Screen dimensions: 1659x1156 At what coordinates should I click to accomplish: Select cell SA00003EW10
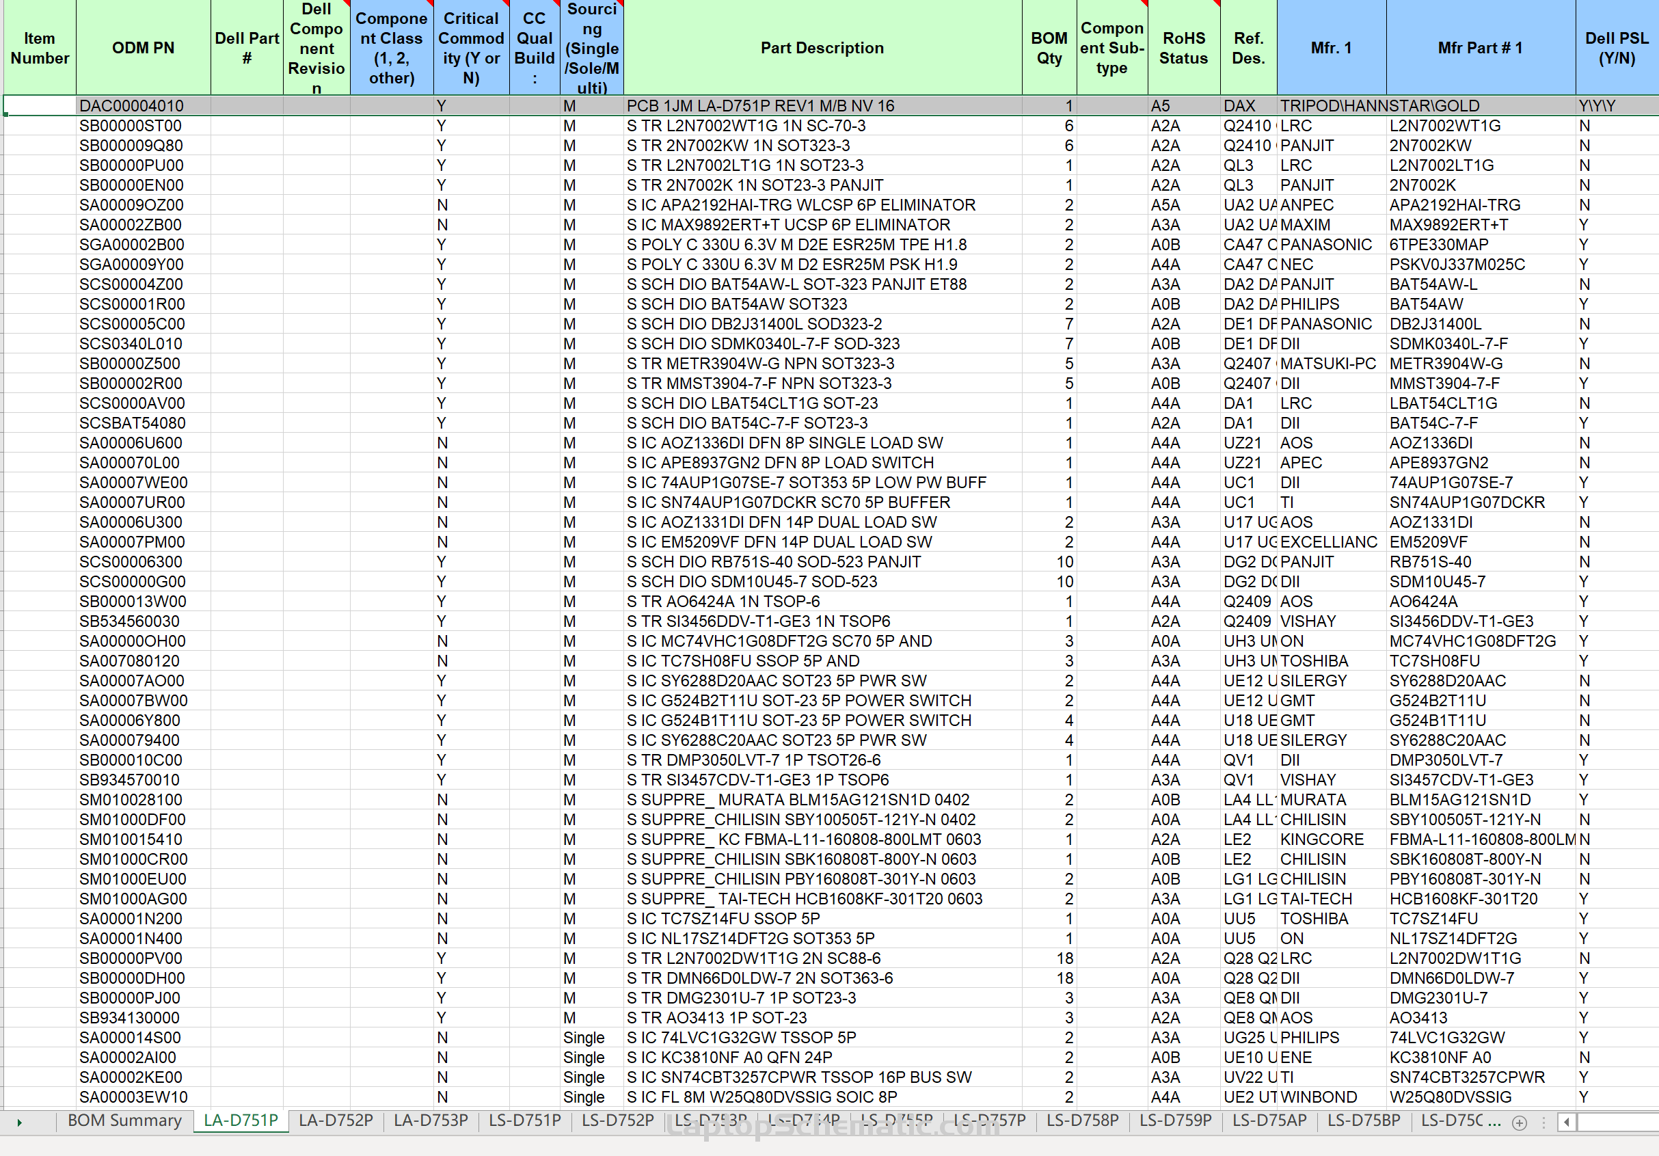143,1097
